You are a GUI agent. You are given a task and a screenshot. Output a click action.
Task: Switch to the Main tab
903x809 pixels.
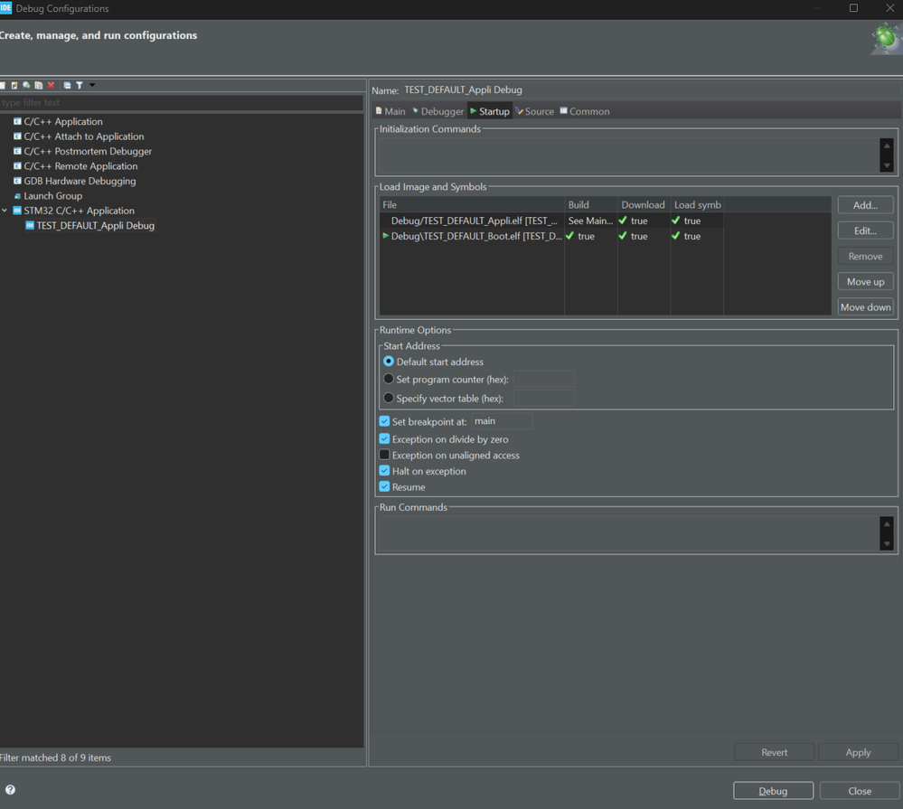click(x=390, y=111)
